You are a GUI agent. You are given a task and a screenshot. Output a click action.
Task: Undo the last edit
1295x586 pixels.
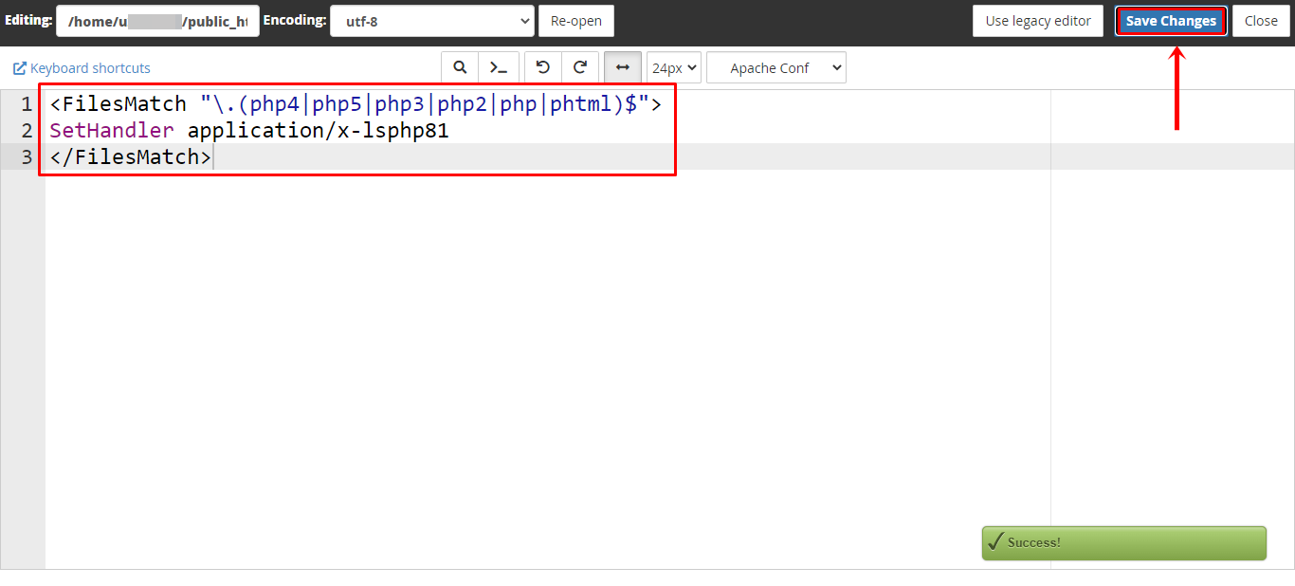coord(542,66)
